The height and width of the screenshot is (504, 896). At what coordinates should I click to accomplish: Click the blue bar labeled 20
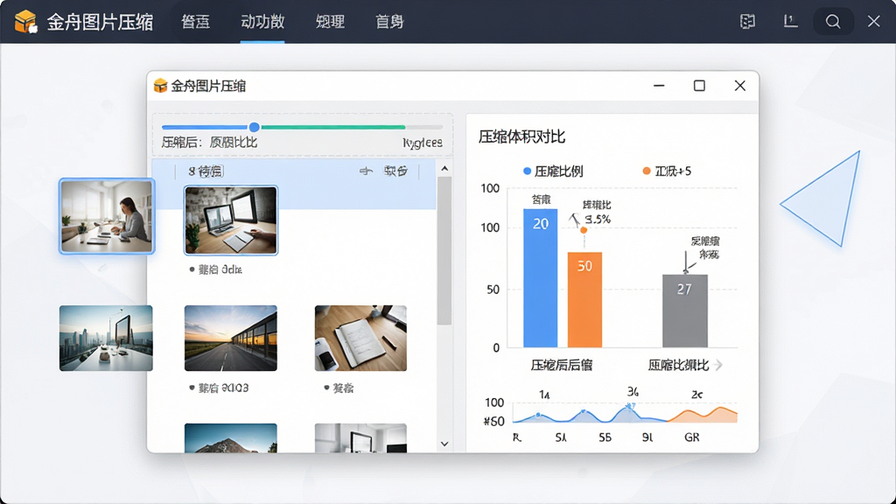(x=541, y=278)
